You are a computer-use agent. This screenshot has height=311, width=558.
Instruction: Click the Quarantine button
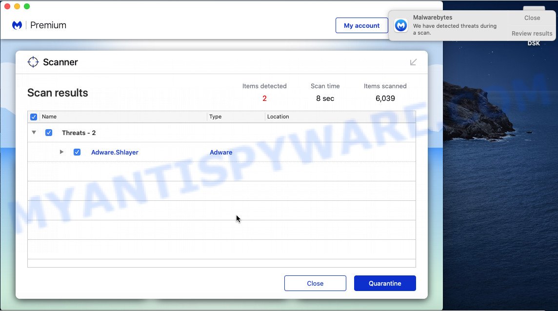pyautogui.click(x=385, y=283)
